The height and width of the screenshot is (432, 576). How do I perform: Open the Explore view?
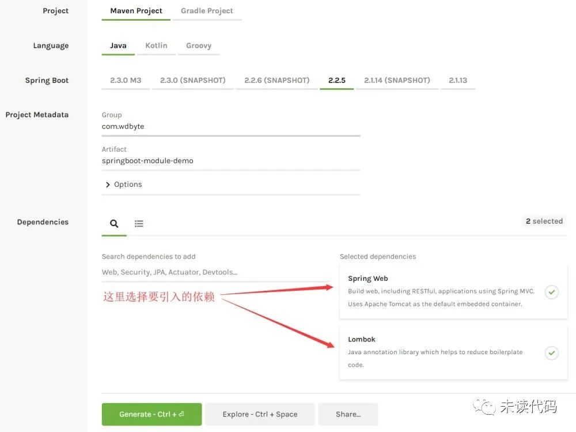(x=260, y=414)
